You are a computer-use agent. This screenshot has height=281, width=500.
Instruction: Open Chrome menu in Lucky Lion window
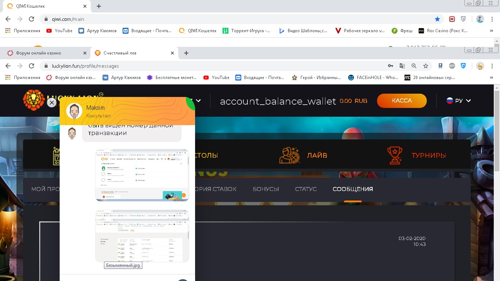point(492,66)
